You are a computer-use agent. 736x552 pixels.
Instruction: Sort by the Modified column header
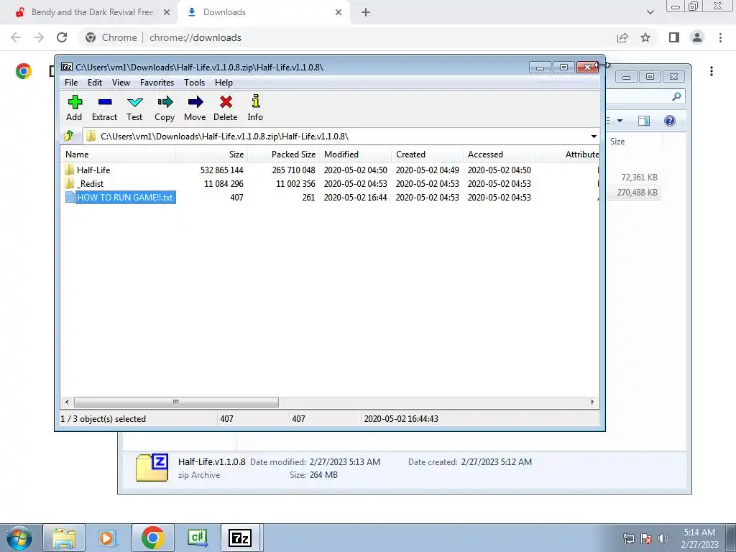pos(355,155)
